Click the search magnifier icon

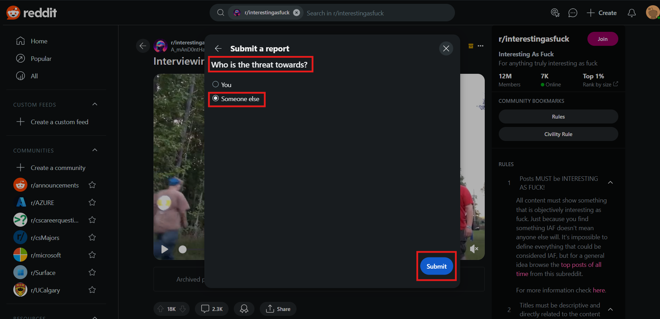coord(220,13)
